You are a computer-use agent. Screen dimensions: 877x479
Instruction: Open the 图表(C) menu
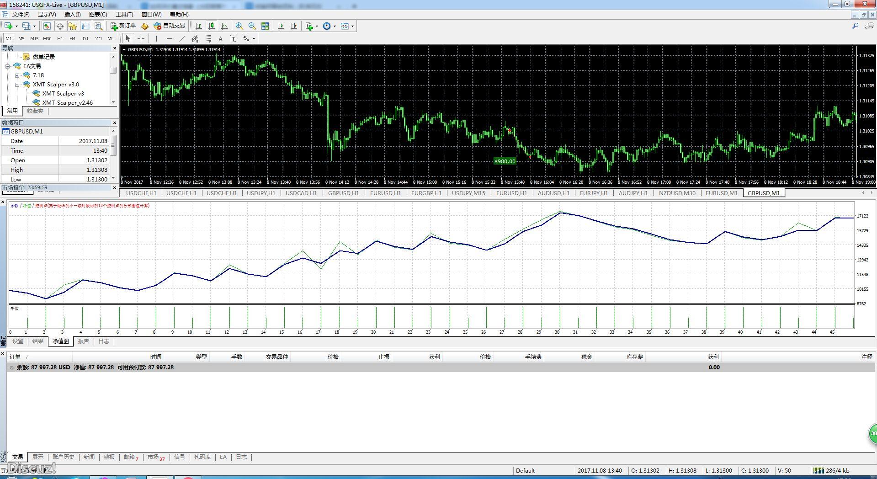pos(98,14)
